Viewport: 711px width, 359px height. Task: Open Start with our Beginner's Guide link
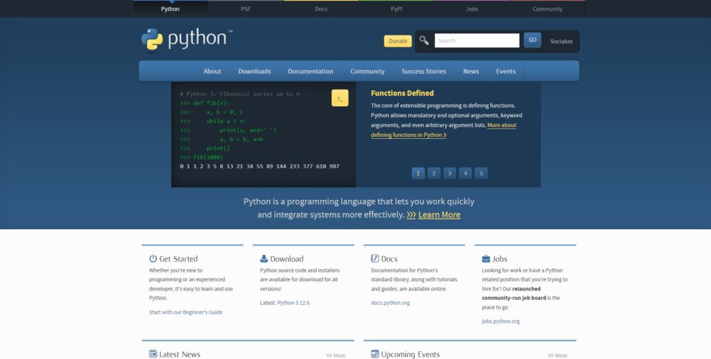click(x=186, y=312)
